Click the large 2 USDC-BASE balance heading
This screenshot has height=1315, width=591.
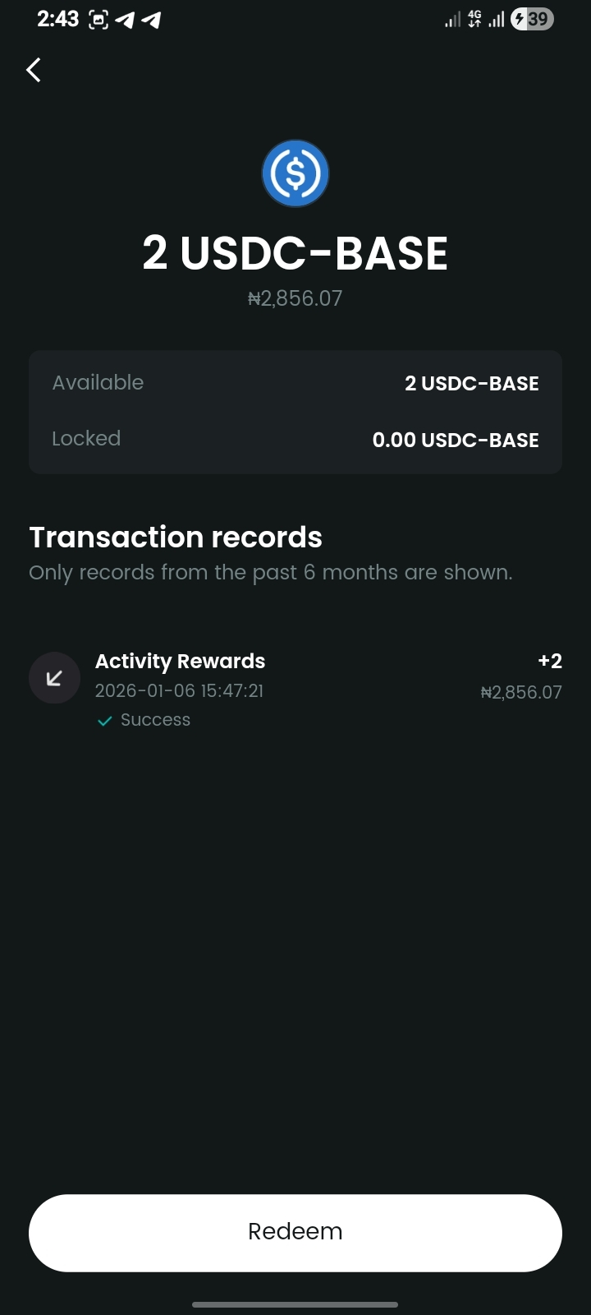tap(295, 253)
